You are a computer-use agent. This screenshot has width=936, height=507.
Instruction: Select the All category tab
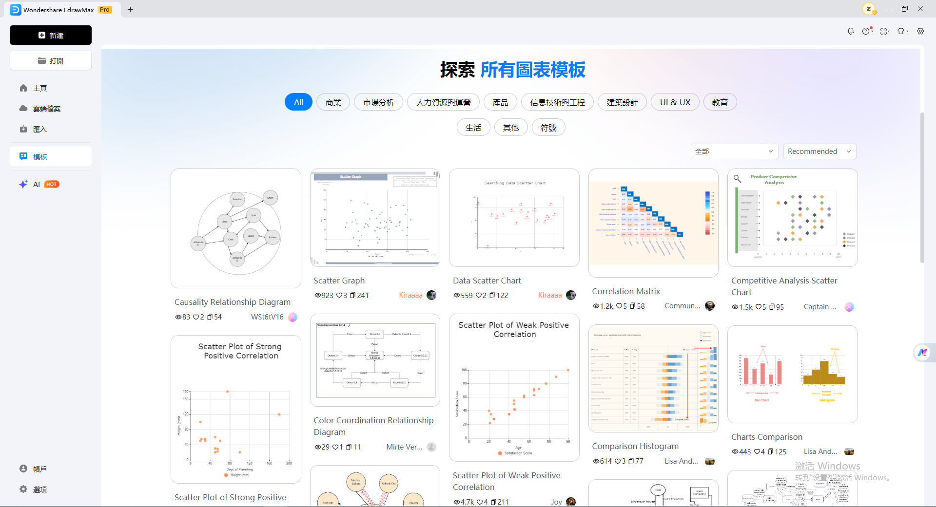(298, 102)
